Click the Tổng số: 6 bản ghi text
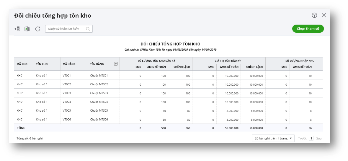348x161 pixels. click(30, 138)
